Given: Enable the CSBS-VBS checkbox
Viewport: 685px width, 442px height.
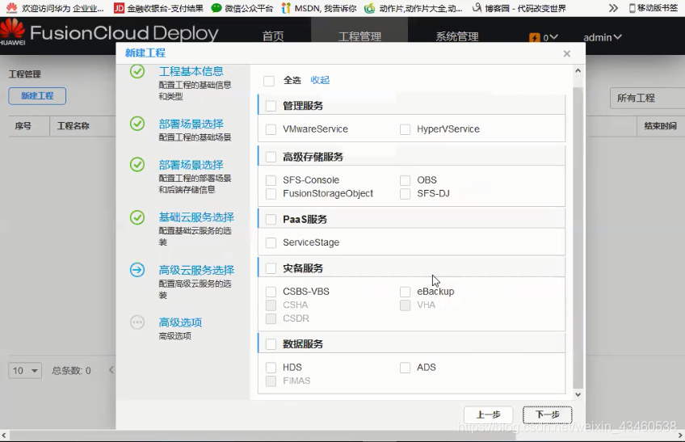Looking at the screenshot, I should coord(271,292).
